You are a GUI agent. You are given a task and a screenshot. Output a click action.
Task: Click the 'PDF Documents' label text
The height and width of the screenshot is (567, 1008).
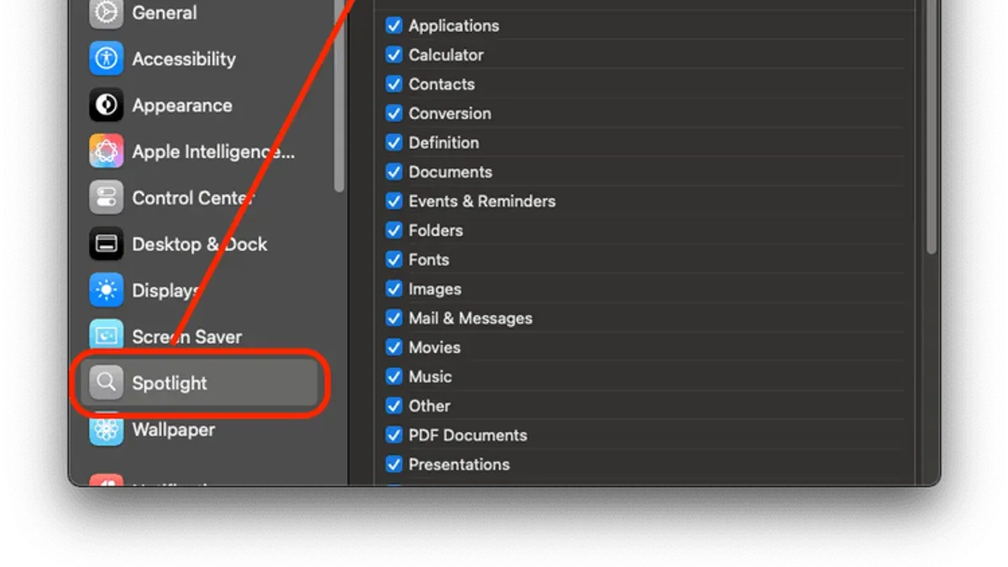468,435
